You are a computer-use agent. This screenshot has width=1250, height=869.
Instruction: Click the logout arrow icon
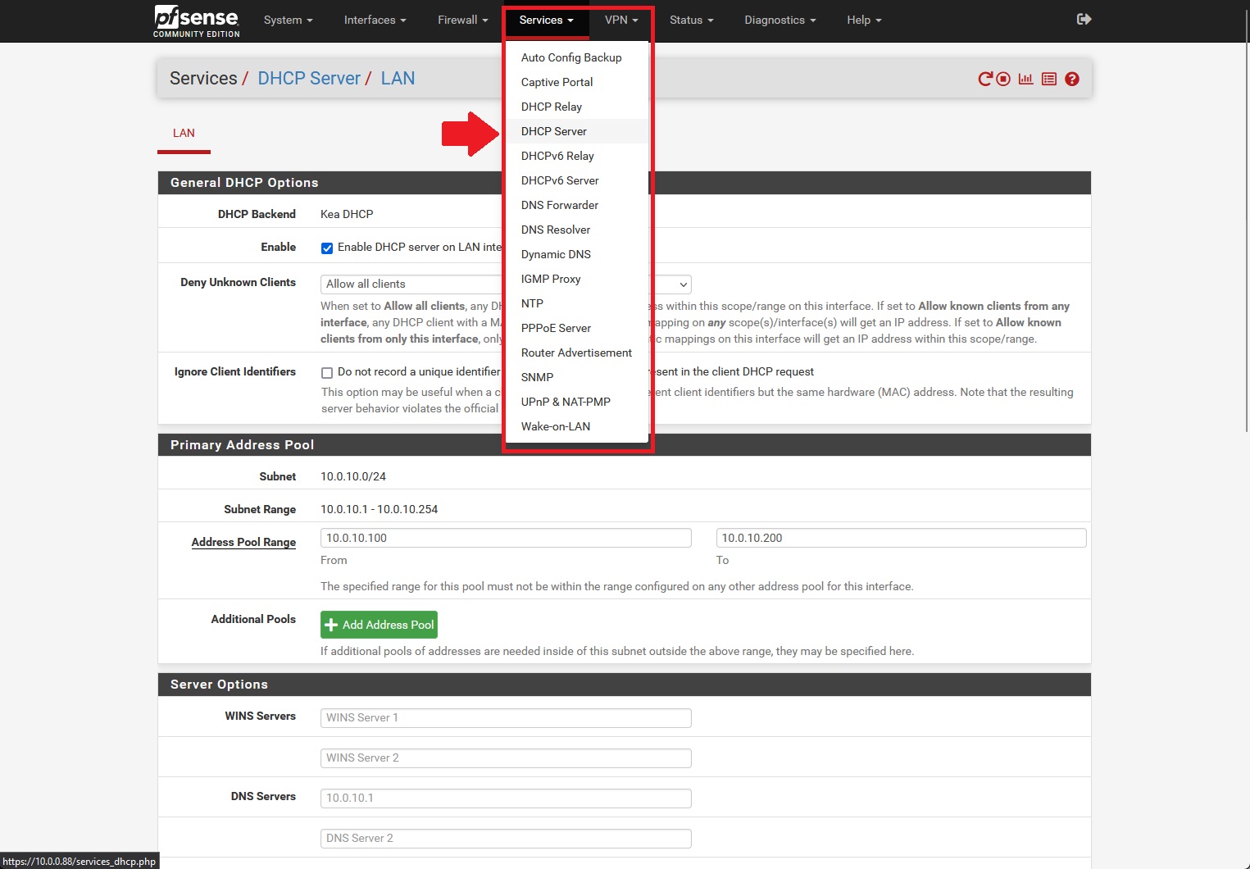click(1084, 19)
